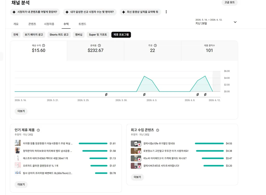Switch to the 시청자층 tab
Viewport: 266px width, 195px height.
click(x=49, y=24)
